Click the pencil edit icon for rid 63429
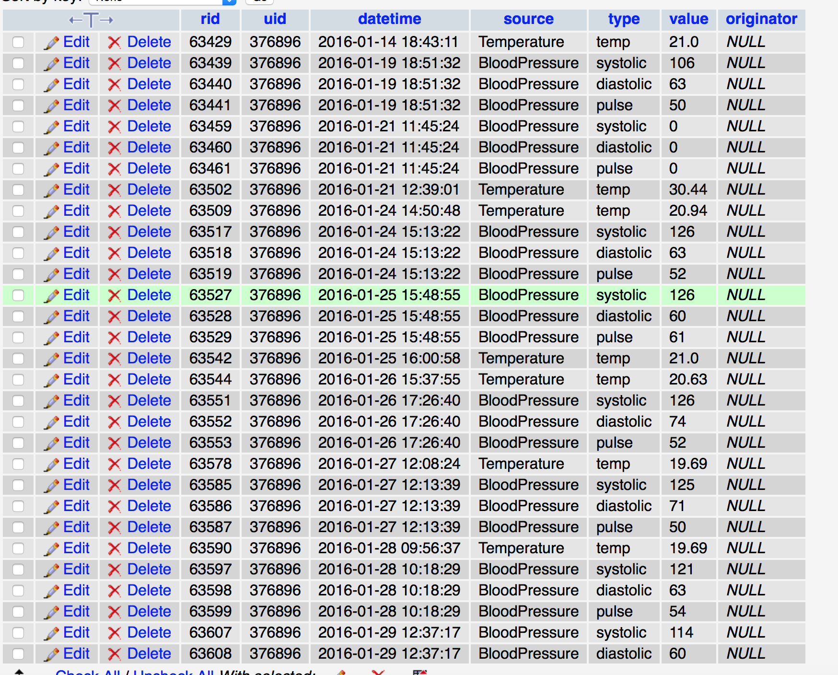 [51, 43]
